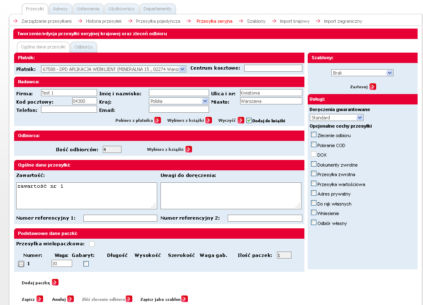Screen dimensions: 423x305
Task: Focus the Miasto field with Warszawa
Action: click(x=271, y=101)
